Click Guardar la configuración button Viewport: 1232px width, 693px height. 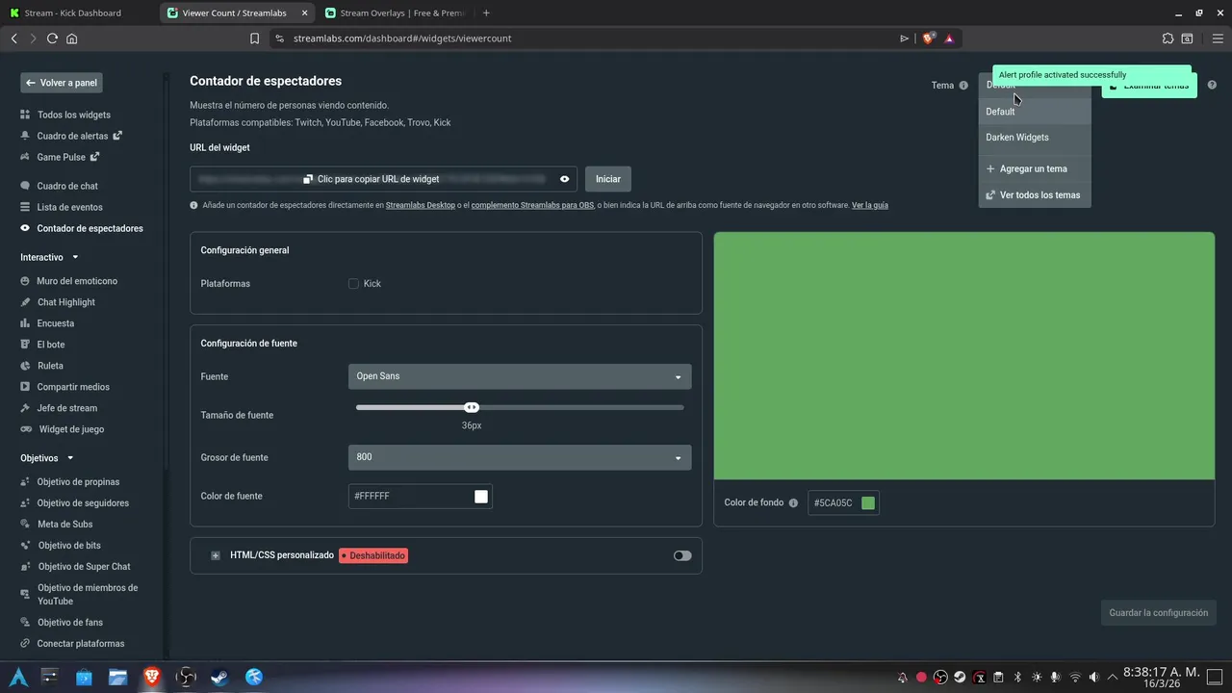click(1159, 613)
